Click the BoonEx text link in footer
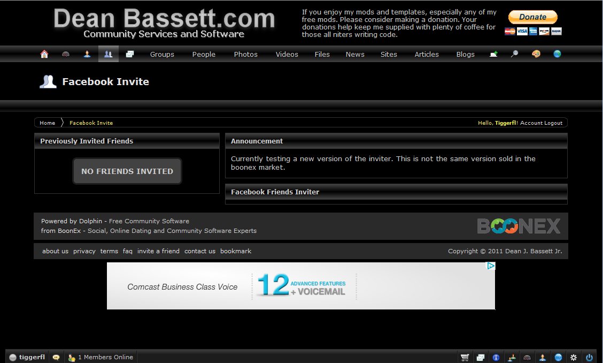 69,231
